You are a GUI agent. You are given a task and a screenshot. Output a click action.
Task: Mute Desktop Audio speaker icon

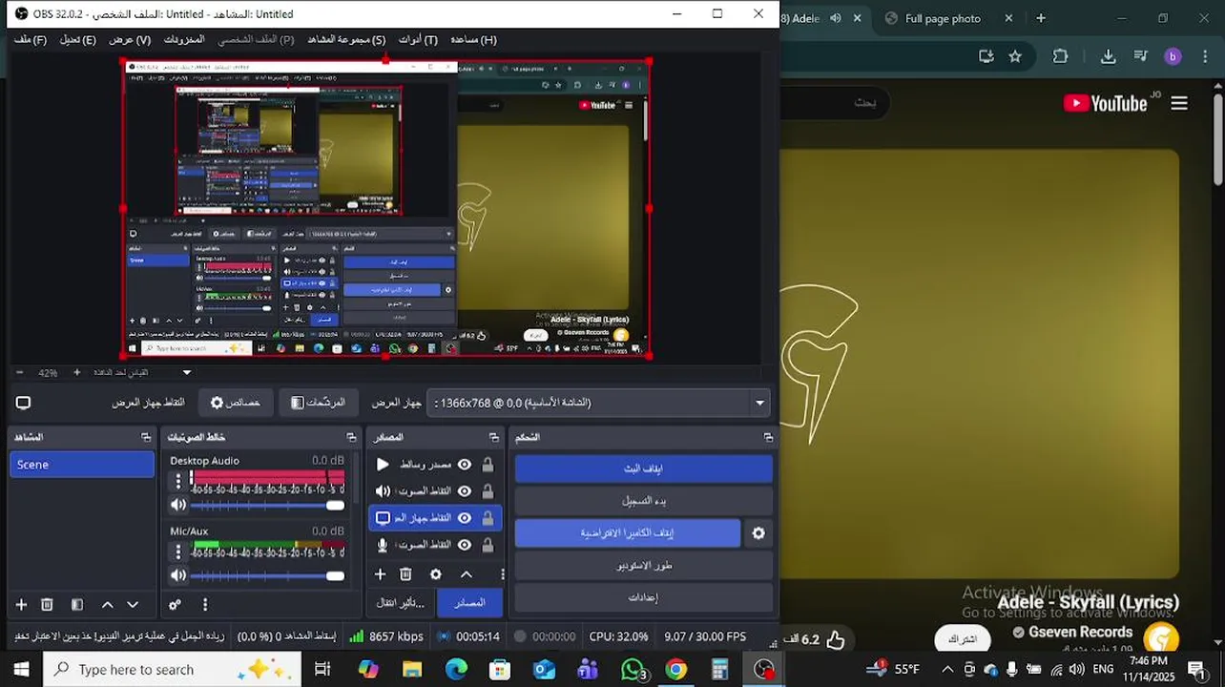click(178, 505)
